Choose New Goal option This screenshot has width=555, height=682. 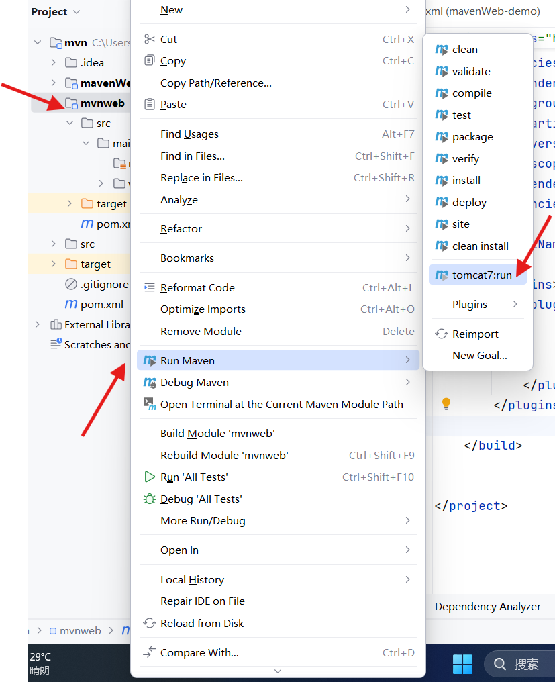(478, 355)
